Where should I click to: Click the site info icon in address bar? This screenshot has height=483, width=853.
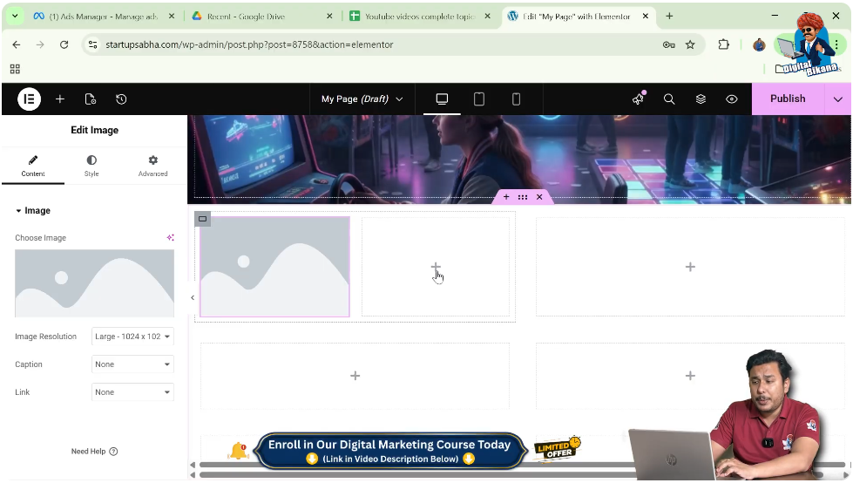point(93,44)
